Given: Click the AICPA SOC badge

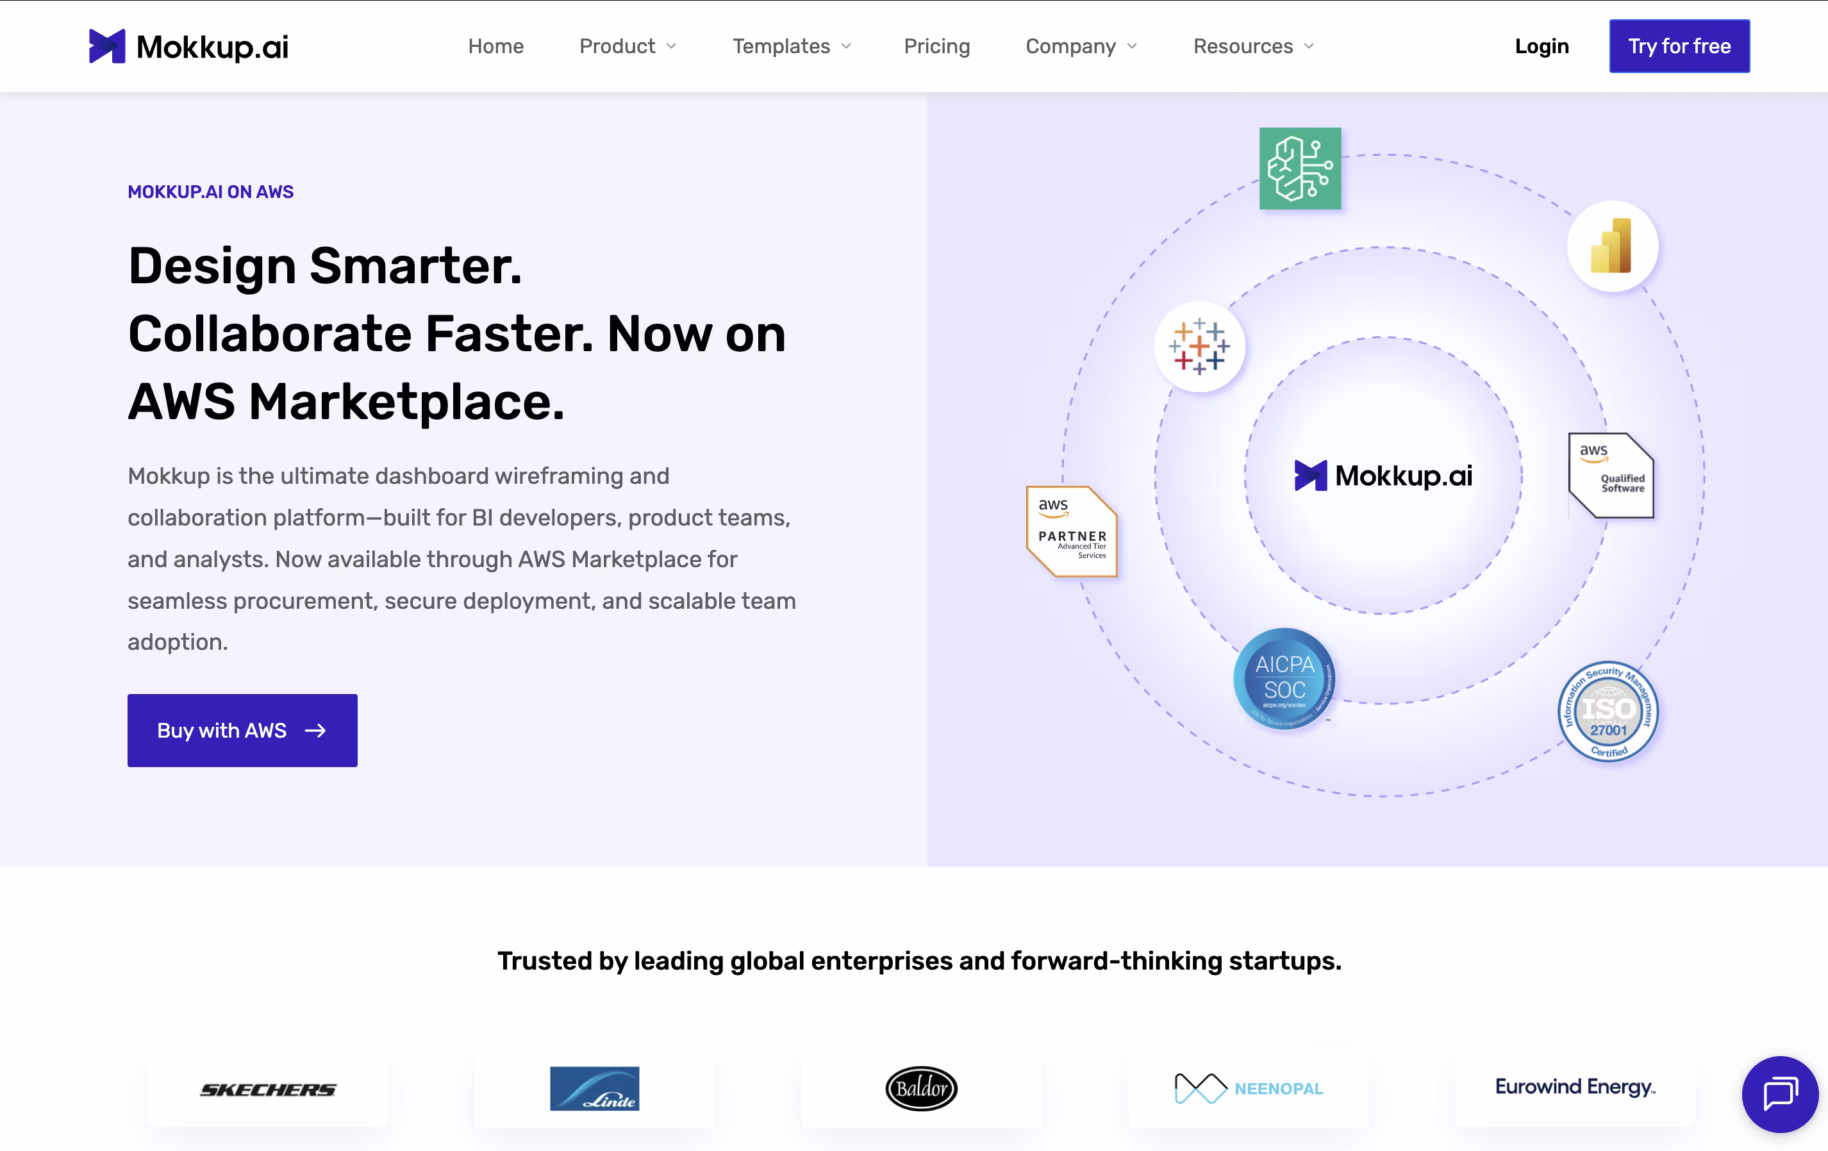Looking at the screenshot, I should pos(1284,679).
